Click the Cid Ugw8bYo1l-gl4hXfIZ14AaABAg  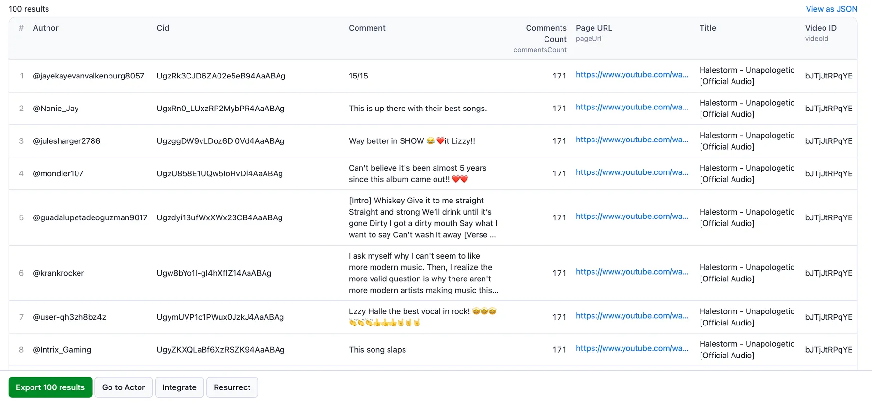coord(214,273)
